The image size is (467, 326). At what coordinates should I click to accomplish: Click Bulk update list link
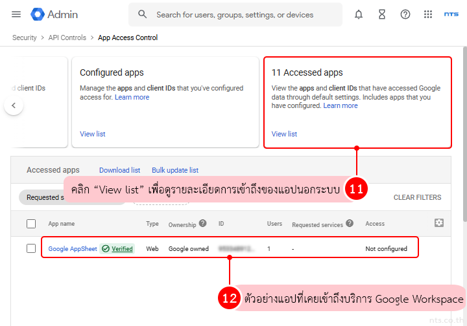coord(175,170)
